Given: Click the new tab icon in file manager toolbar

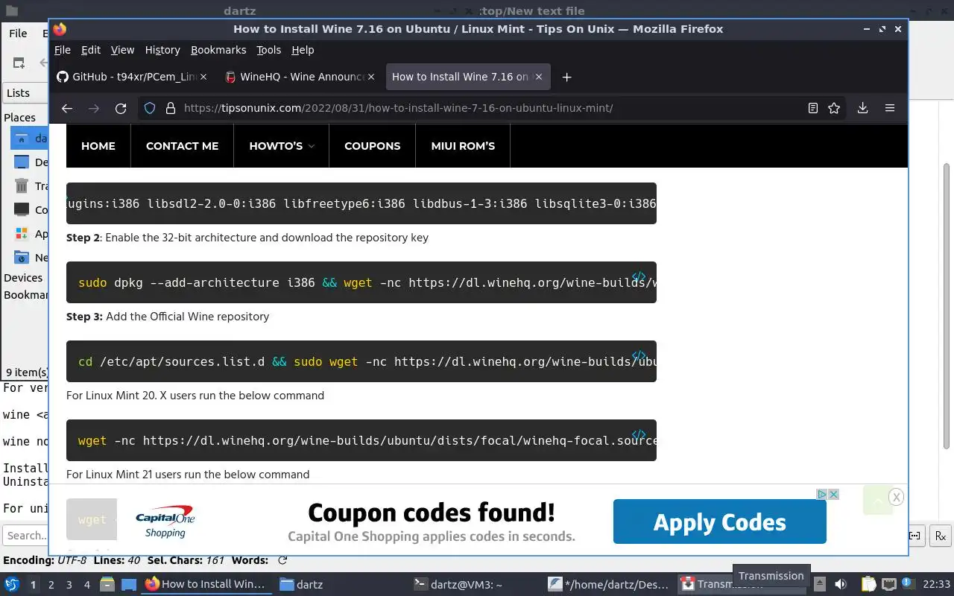Looking at the screenshot, I should (19, 63).
